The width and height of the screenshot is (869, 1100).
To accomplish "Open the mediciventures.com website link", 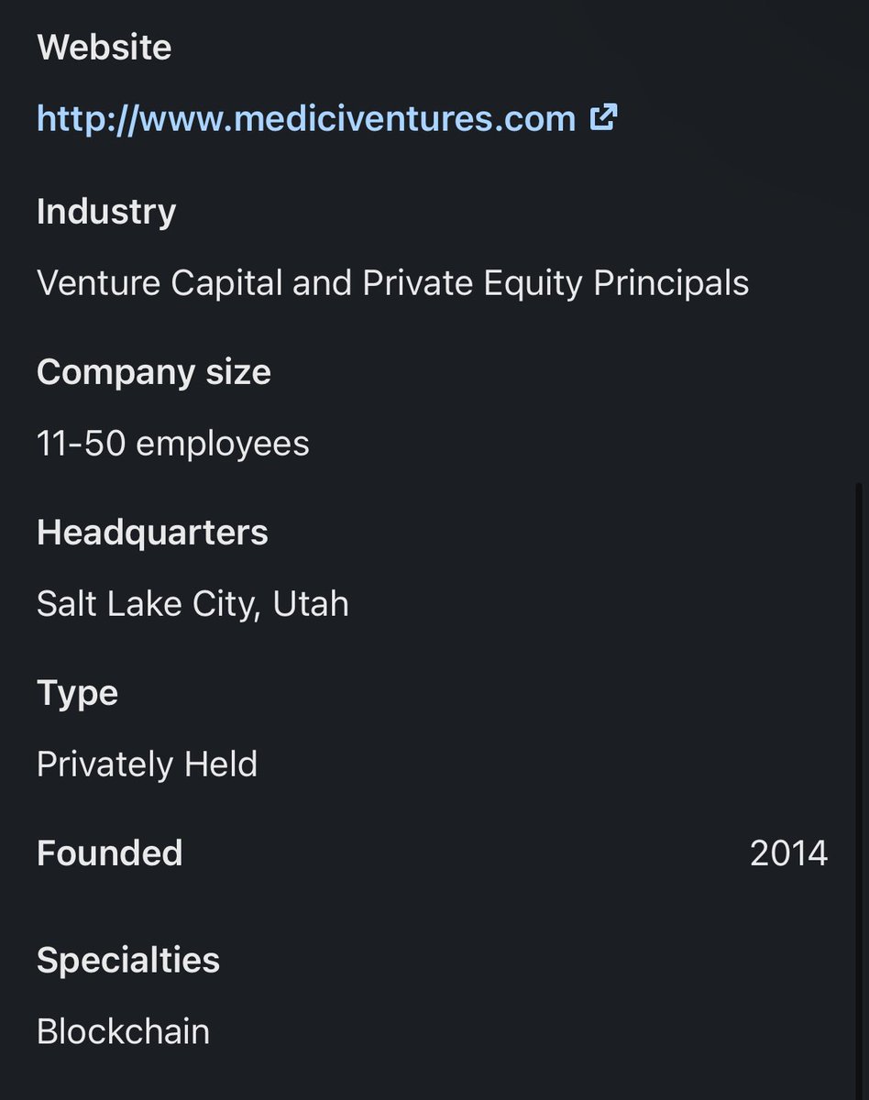I will 305,118.
